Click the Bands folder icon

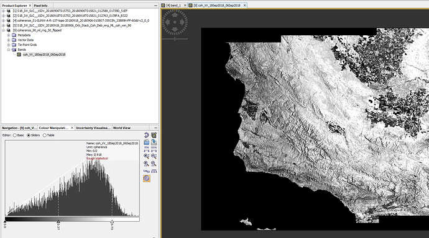[14, 50]
